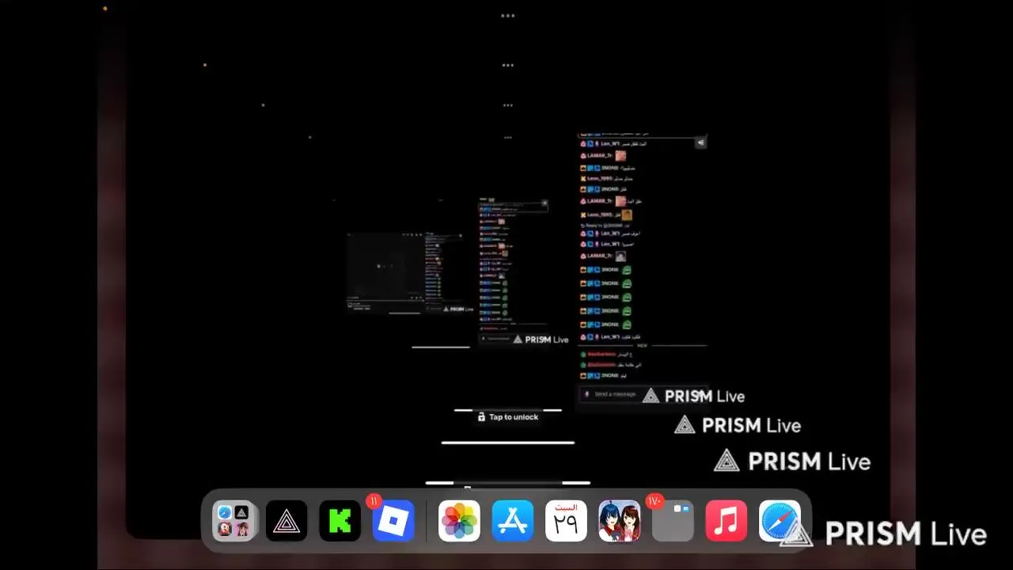Open the app folder at the dock's start

click(x=233, y=521)
